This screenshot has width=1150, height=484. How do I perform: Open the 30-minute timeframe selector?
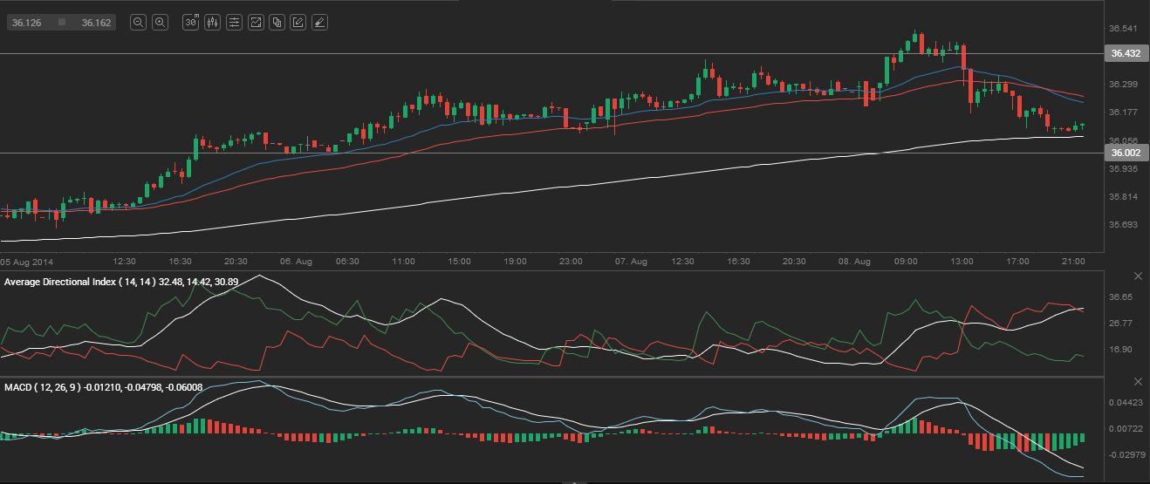coord(190,23)
